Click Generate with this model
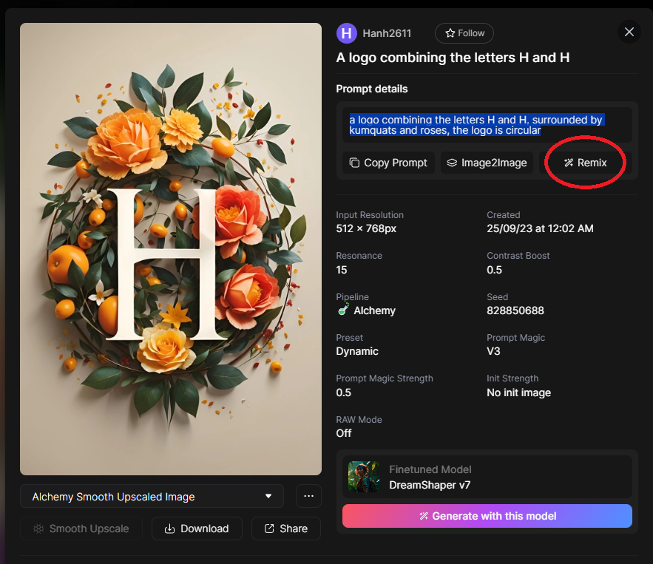The image size is (653, 564). coord(487,516)
